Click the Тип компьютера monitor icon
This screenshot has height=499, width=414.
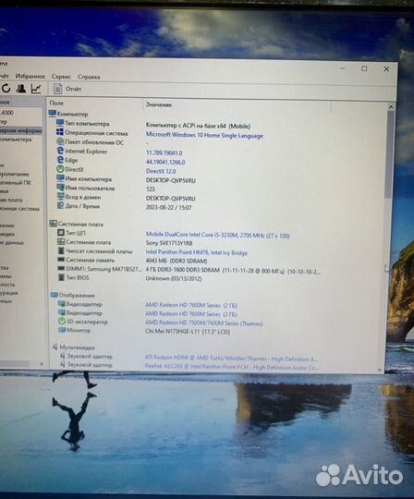point(60,123)
